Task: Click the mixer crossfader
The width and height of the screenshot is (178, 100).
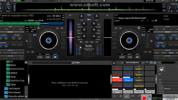Action: pyautogui.click(x=89, y=54)
